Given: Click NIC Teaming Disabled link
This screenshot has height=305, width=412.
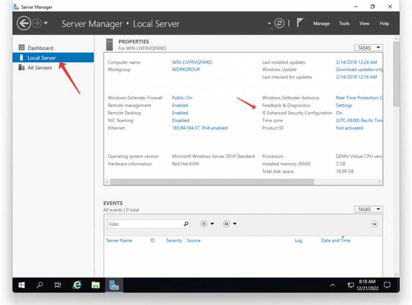Looking at the screenshot, I should pyautogui.click(x=181, y=120).
